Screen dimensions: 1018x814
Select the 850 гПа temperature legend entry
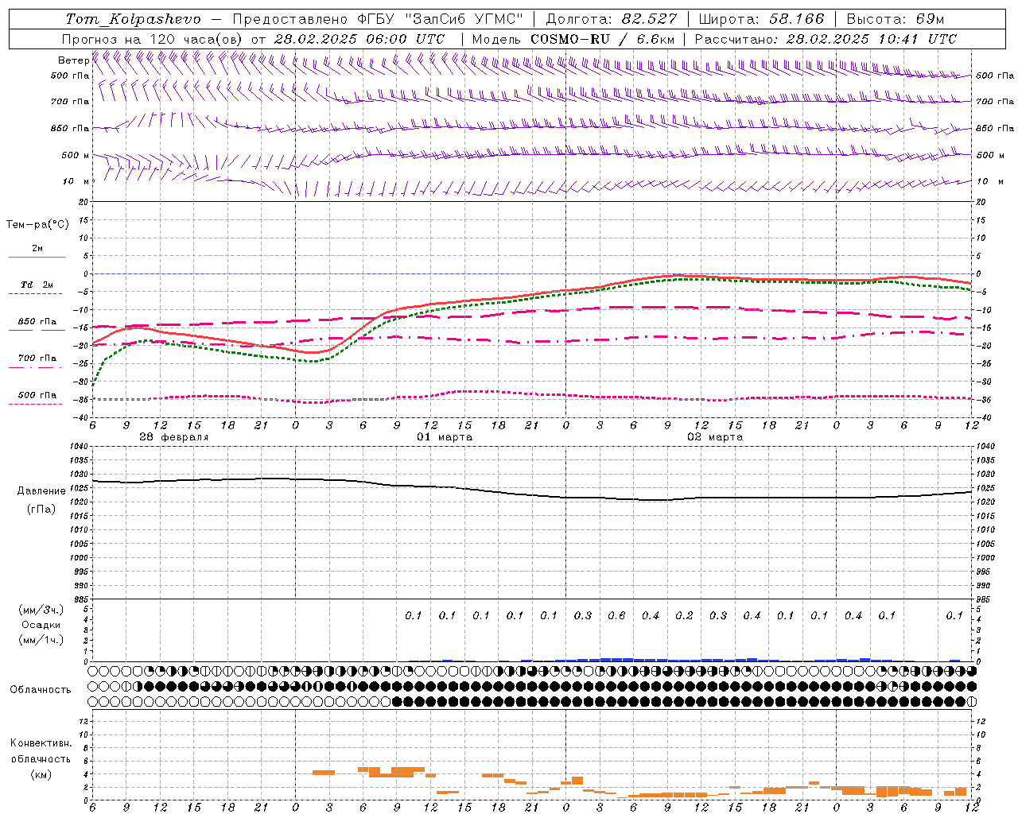tap(37, 322)
